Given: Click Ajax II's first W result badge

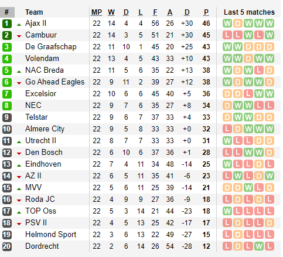Looking at the screenshot, I should point(227,23).
